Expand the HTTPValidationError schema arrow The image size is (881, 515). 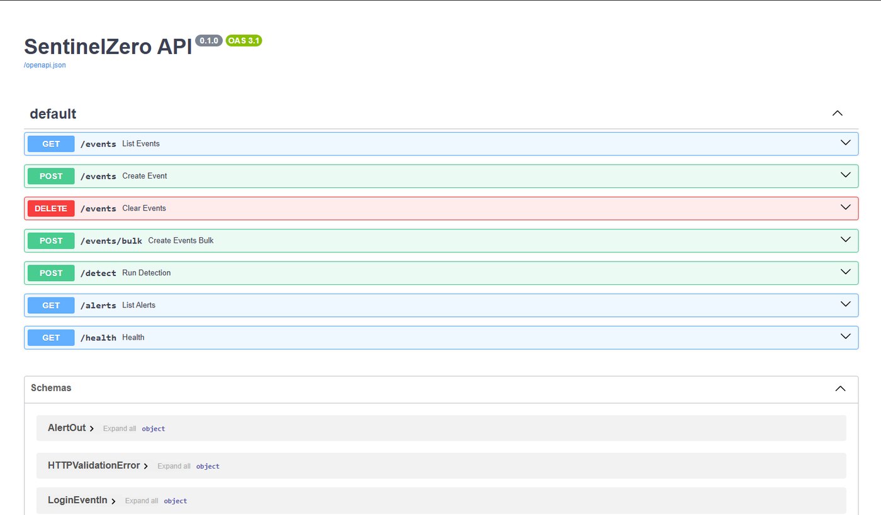point(146,467)
